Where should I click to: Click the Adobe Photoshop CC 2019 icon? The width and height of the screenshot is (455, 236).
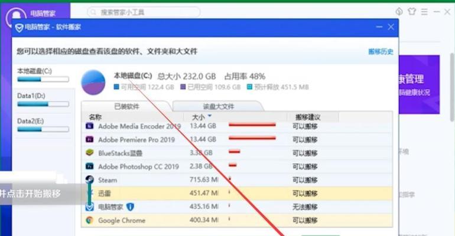[89, 166]
